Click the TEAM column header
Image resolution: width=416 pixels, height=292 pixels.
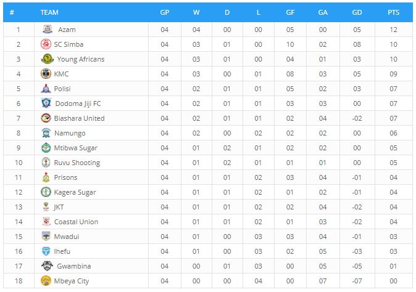49,12
